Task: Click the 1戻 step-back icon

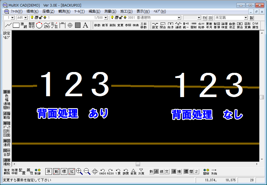Action: coord(118,172)
